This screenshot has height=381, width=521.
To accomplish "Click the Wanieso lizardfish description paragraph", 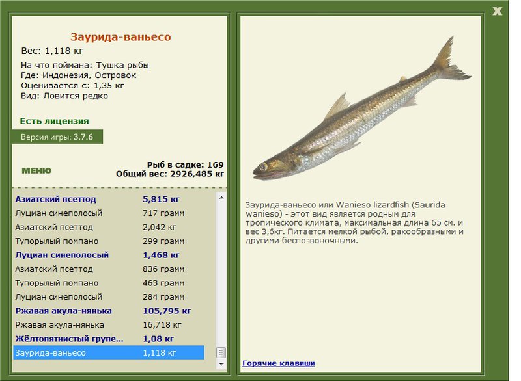I will 354,222.
